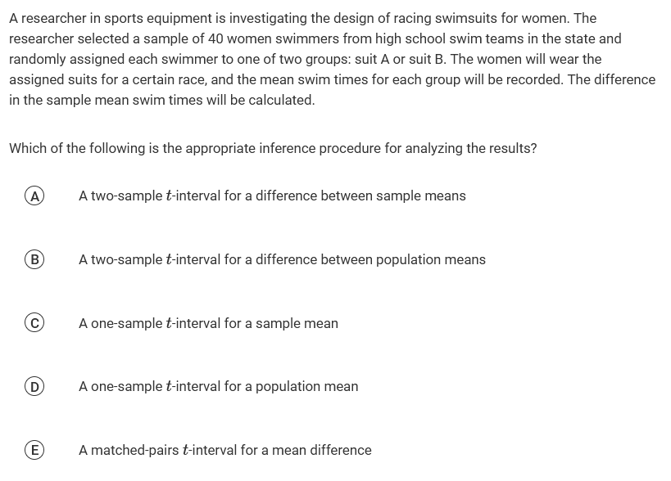Click answer text about difference between population means
The image size is (671, 481).
pos(282,259)
